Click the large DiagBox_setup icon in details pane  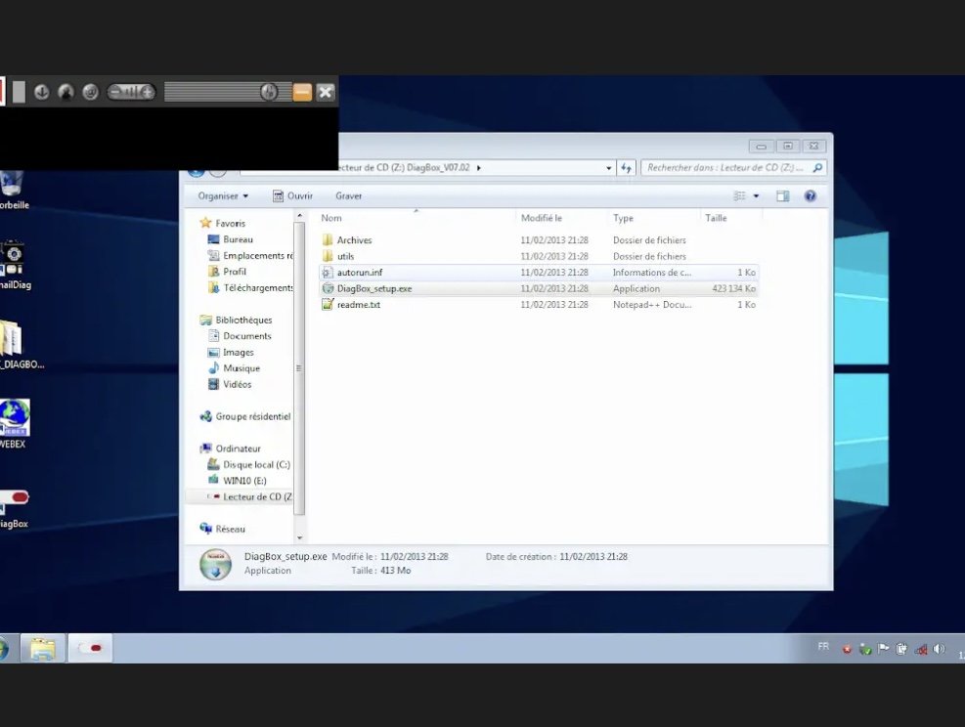(215, 565)
